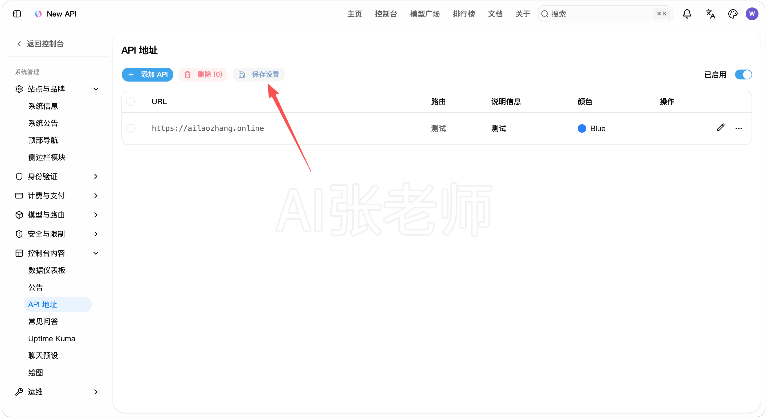The height and width of the screenshot is (419, 767).
Task: Click the 添加 API button
Action: (x=147, y=75)
